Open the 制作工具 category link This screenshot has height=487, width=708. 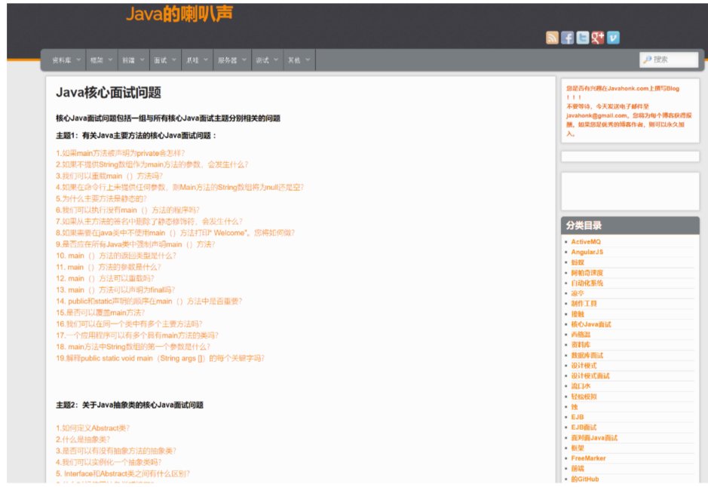(x=584, y=304)
